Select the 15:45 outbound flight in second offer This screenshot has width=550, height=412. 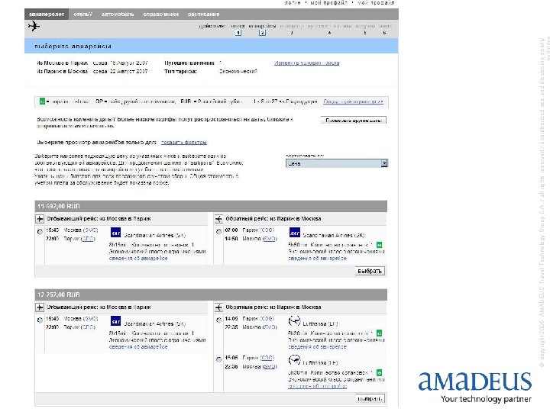40,320
